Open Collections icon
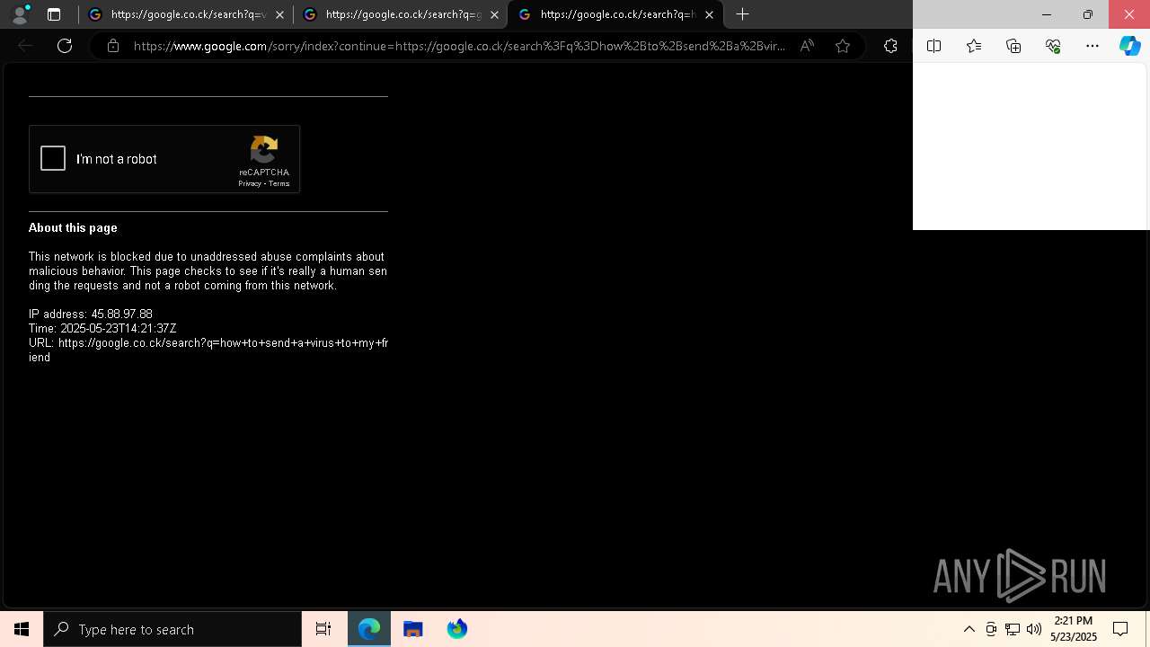The height and width of the screenshot is (647, 1150). [1013, 46]
